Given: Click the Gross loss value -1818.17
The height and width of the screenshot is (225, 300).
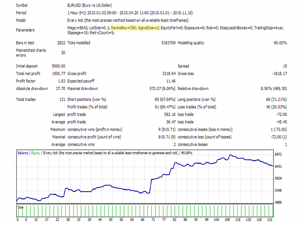Looking at the screenshot, I should [277, 74].
